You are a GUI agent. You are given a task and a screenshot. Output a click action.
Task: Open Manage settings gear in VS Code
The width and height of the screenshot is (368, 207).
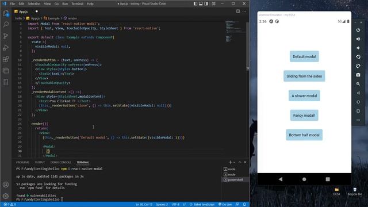(x=6, y=196)
